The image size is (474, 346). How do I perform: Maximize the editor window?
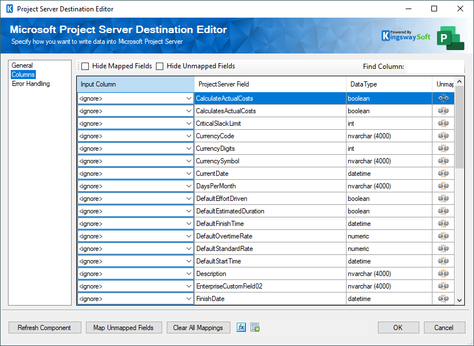coord(434,9)
